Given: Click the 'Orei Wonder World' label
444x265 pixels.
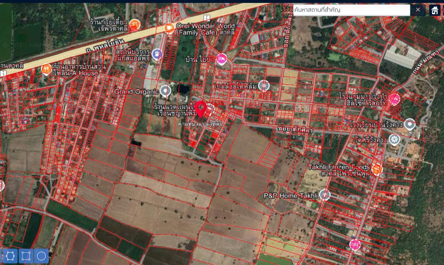Looking at the screenshot, I should tap(206, 26).
